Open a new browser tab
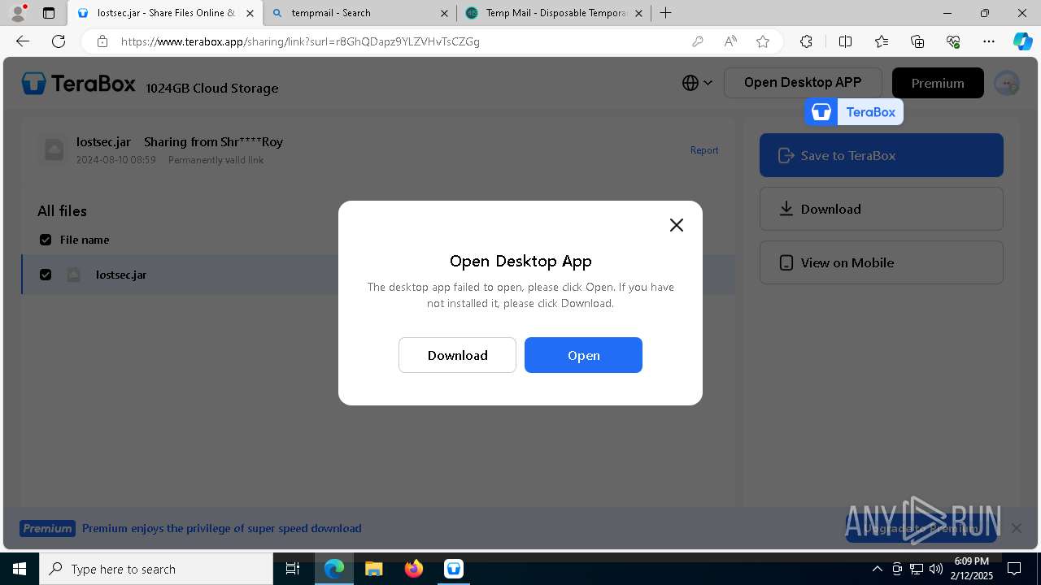 pos(666,13)
